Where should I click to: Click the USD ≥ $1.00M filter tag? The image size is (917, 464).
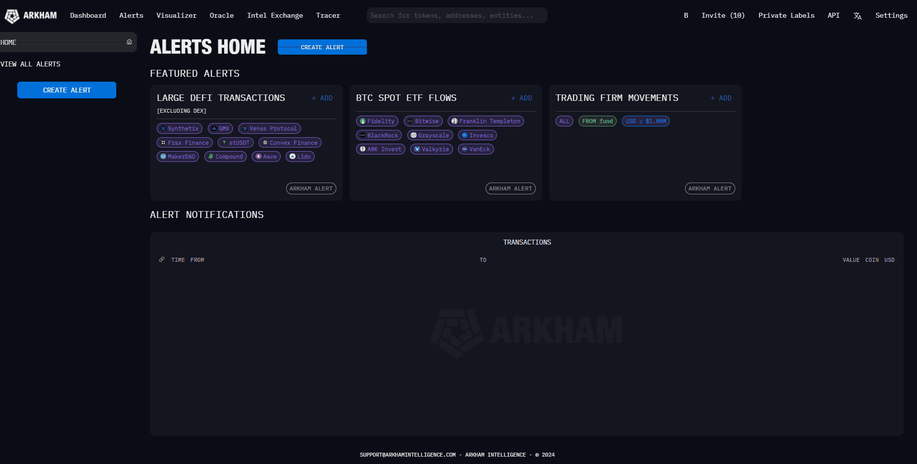coord(646,121)
